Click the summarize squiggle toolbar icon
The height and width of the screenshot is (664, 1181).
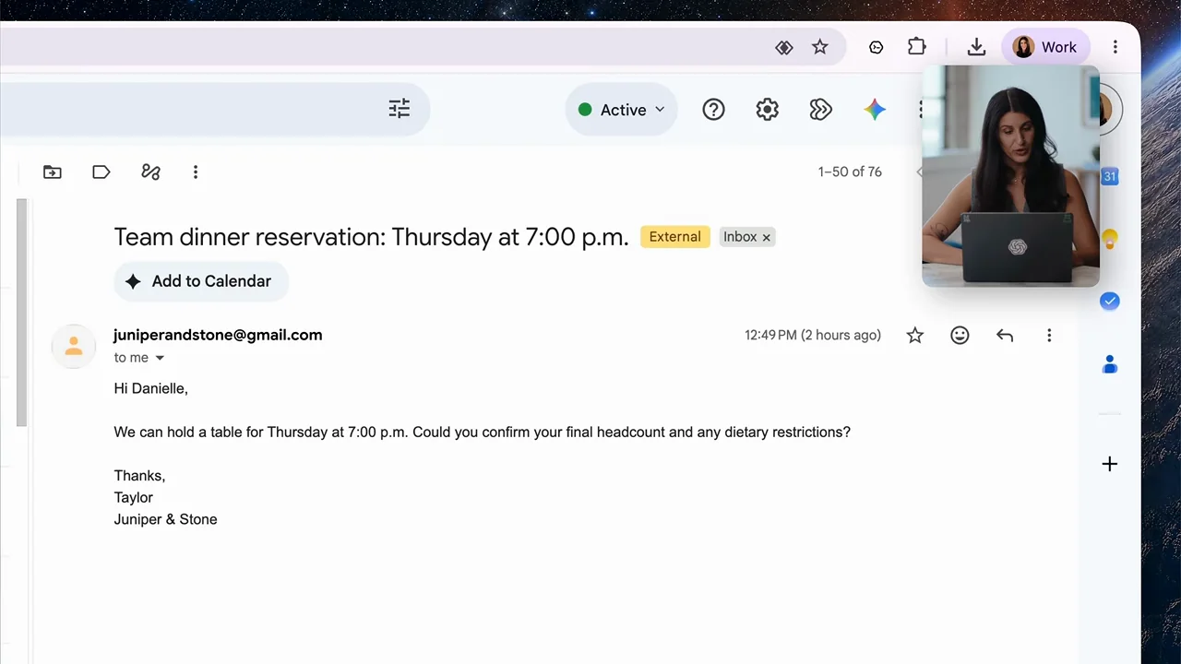pos(150,172)
